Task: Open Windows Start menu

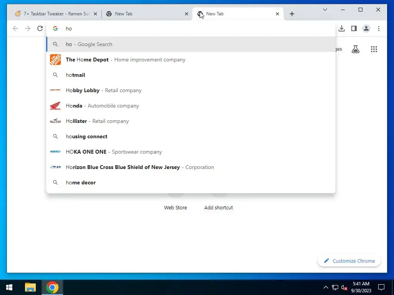Action: pos(9,287)
